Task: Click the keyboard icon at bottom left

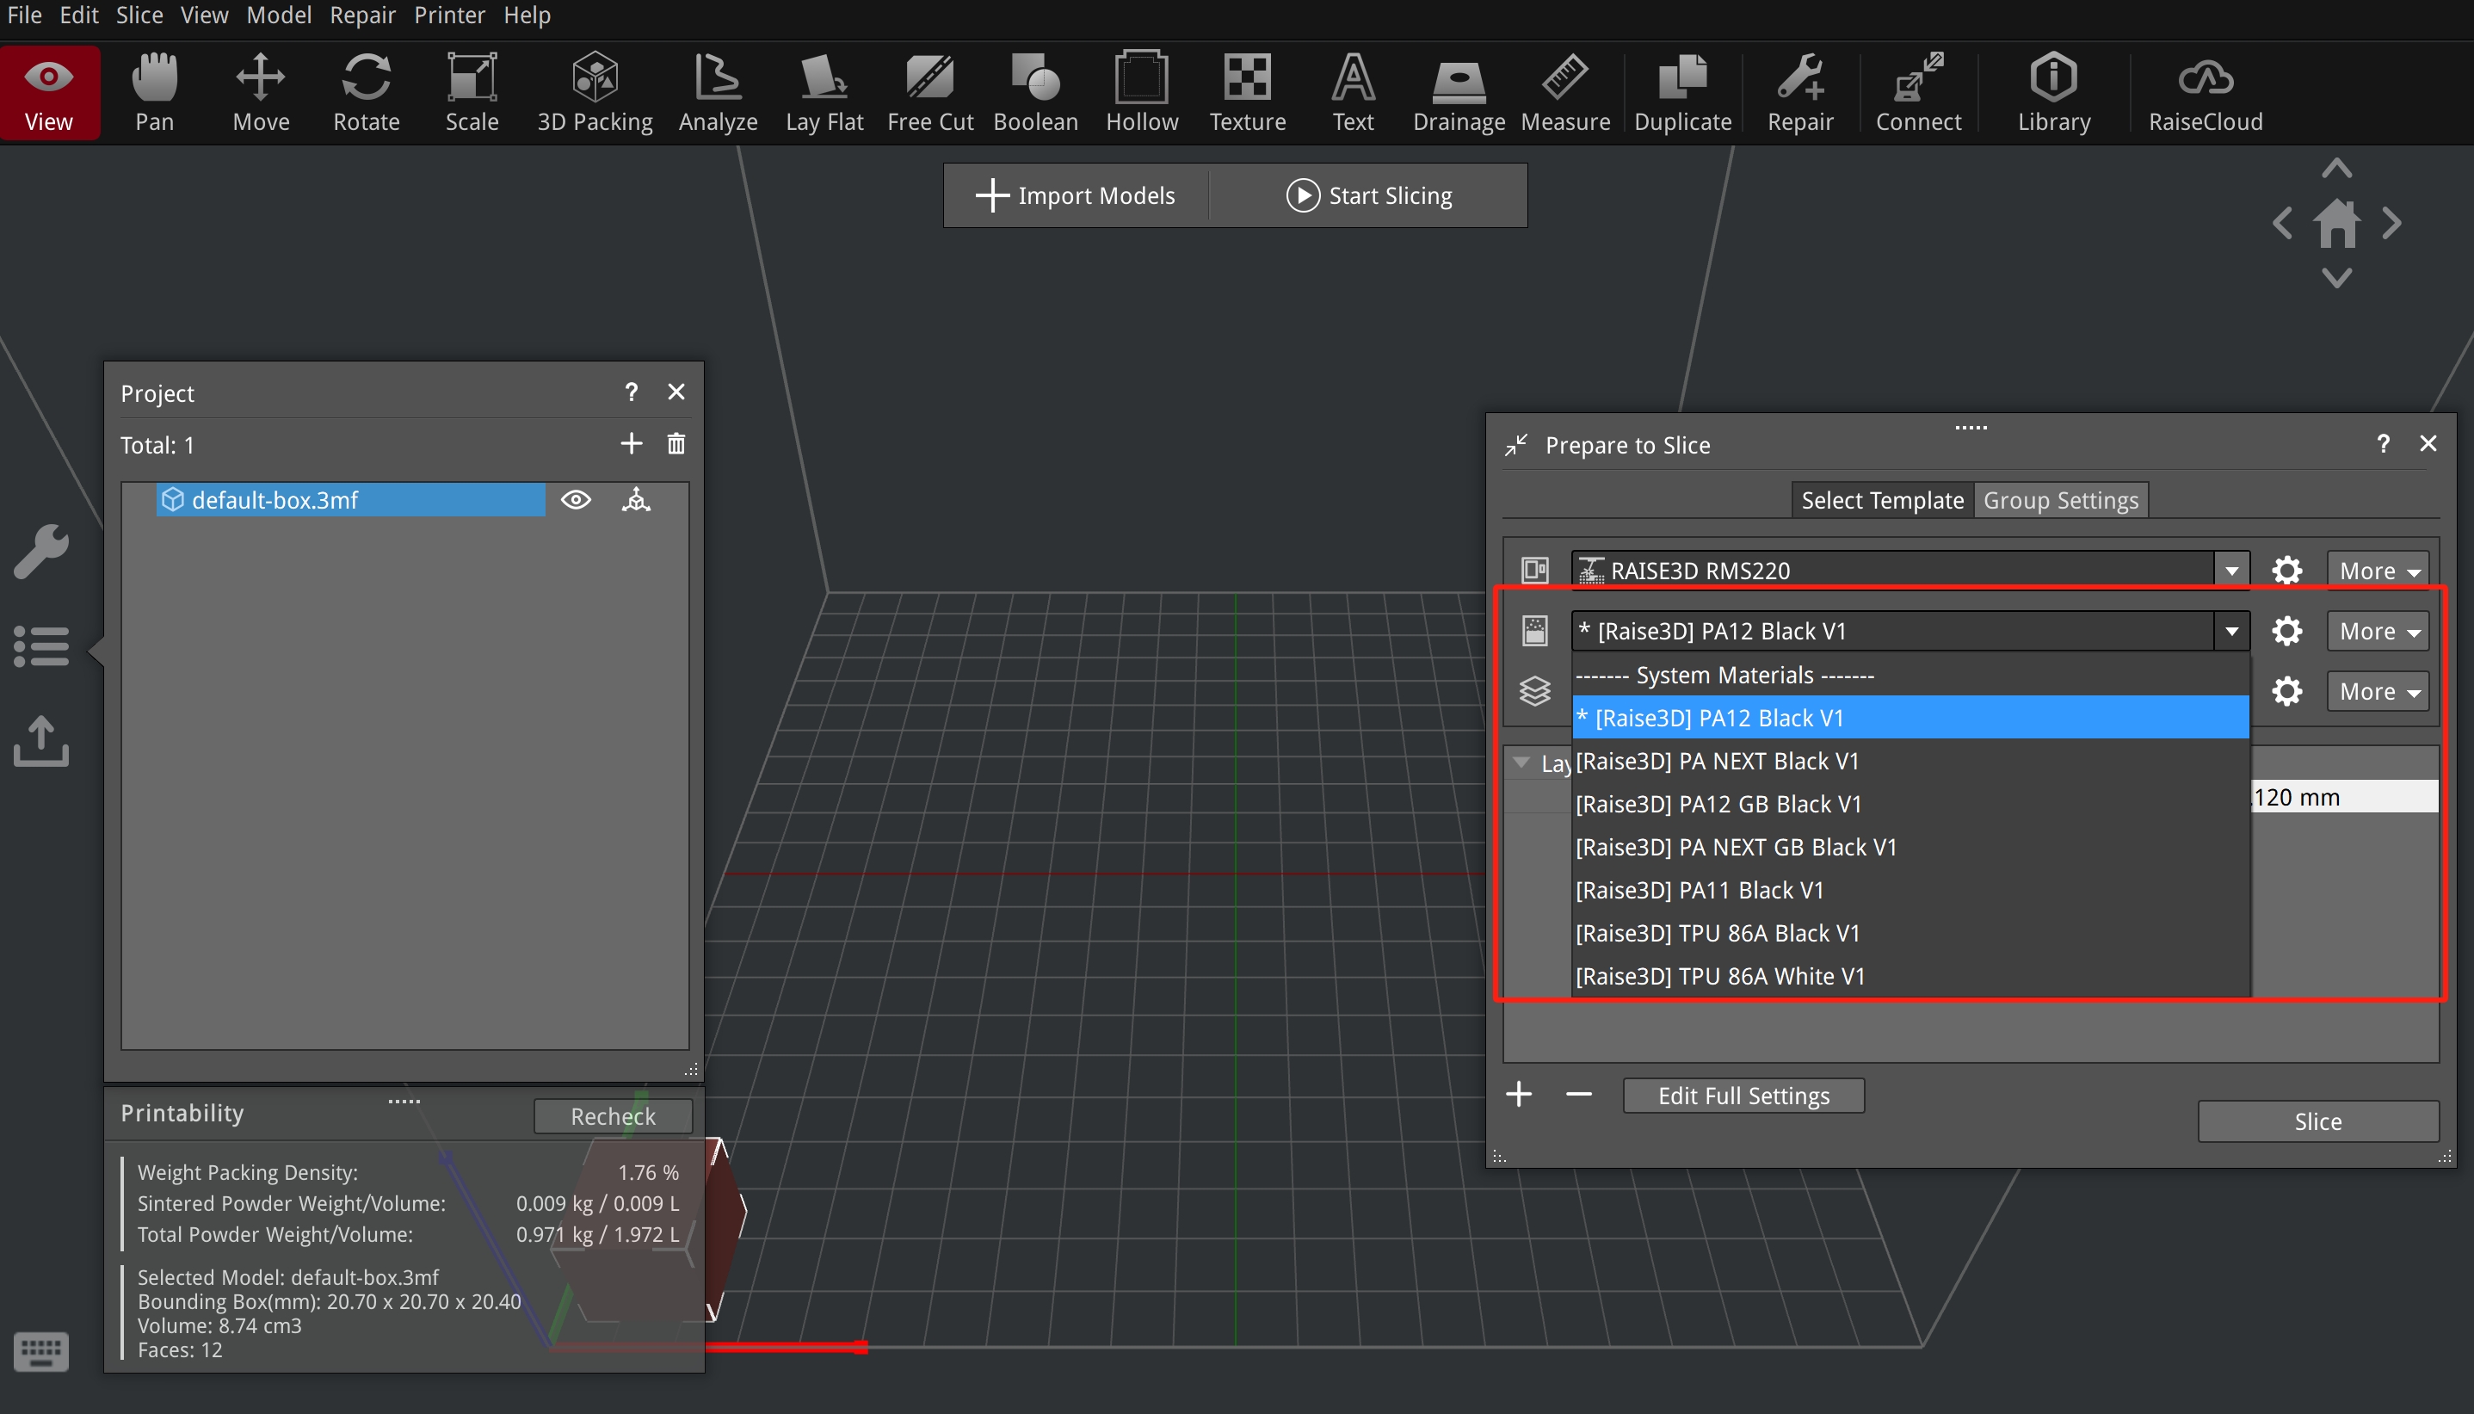Action: (x=40, y=1351)
